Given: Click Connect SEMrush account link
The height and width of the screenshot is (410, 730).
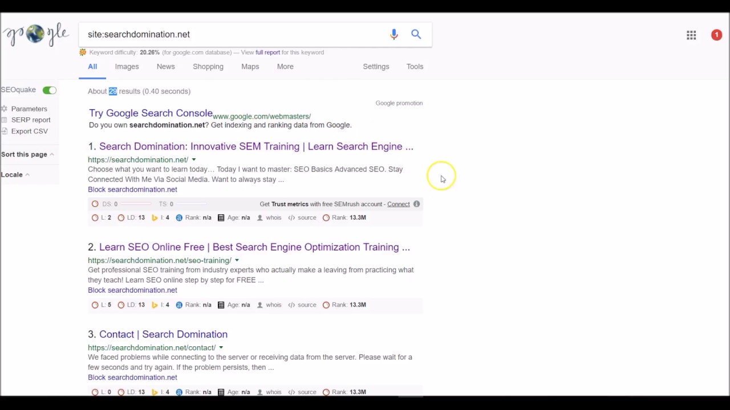Looking at the screenshot, I should pos(398,204).
